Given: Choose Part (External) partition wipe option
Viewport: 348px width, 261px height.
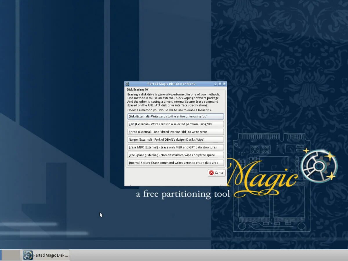Looking at the screenshot, I should coord(175,124).
